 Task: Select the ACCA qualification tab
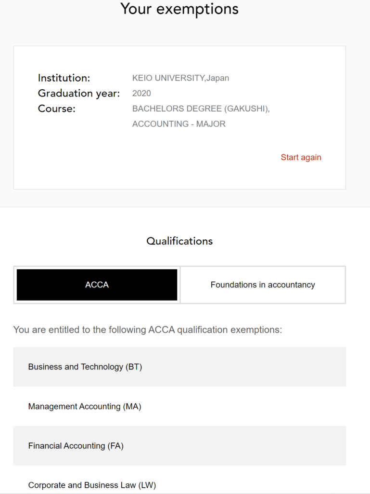[x=96, y=285]
